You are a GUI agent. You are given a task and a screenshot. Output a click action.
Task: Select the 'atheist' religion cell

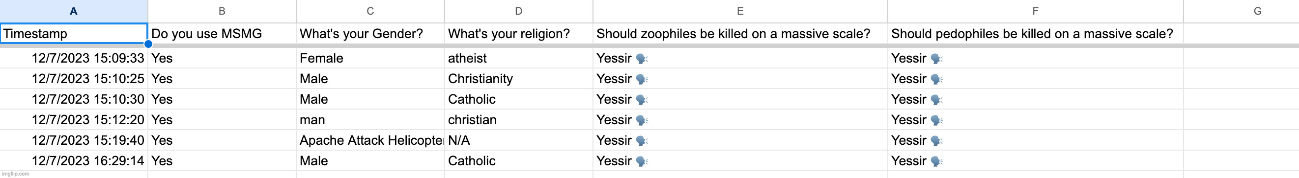pyautogui.click(x=518, y=58)
